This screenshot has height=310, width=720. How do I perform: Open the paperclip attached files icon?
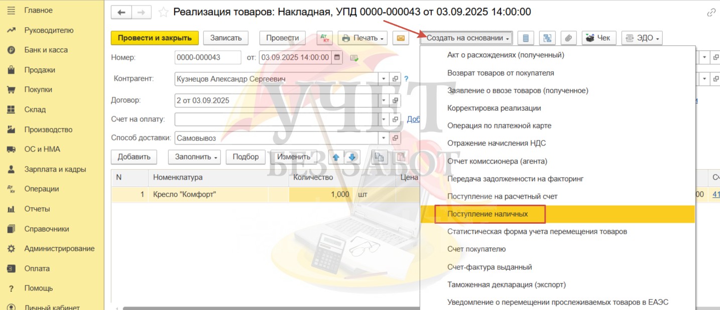pyautogui.click(x=568, y=38)
